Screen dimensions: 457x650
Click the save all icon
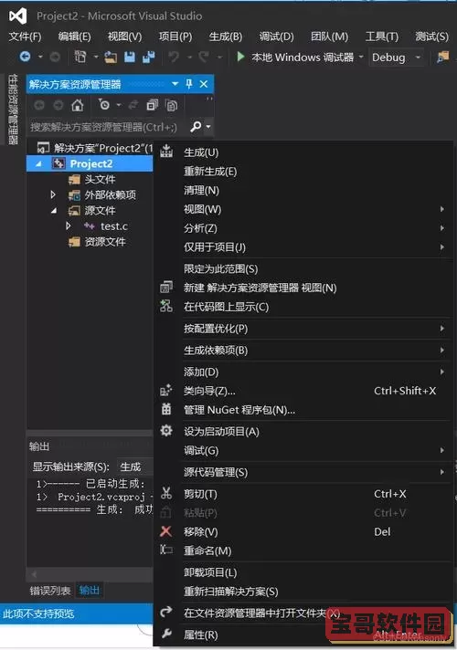(149, 58)
